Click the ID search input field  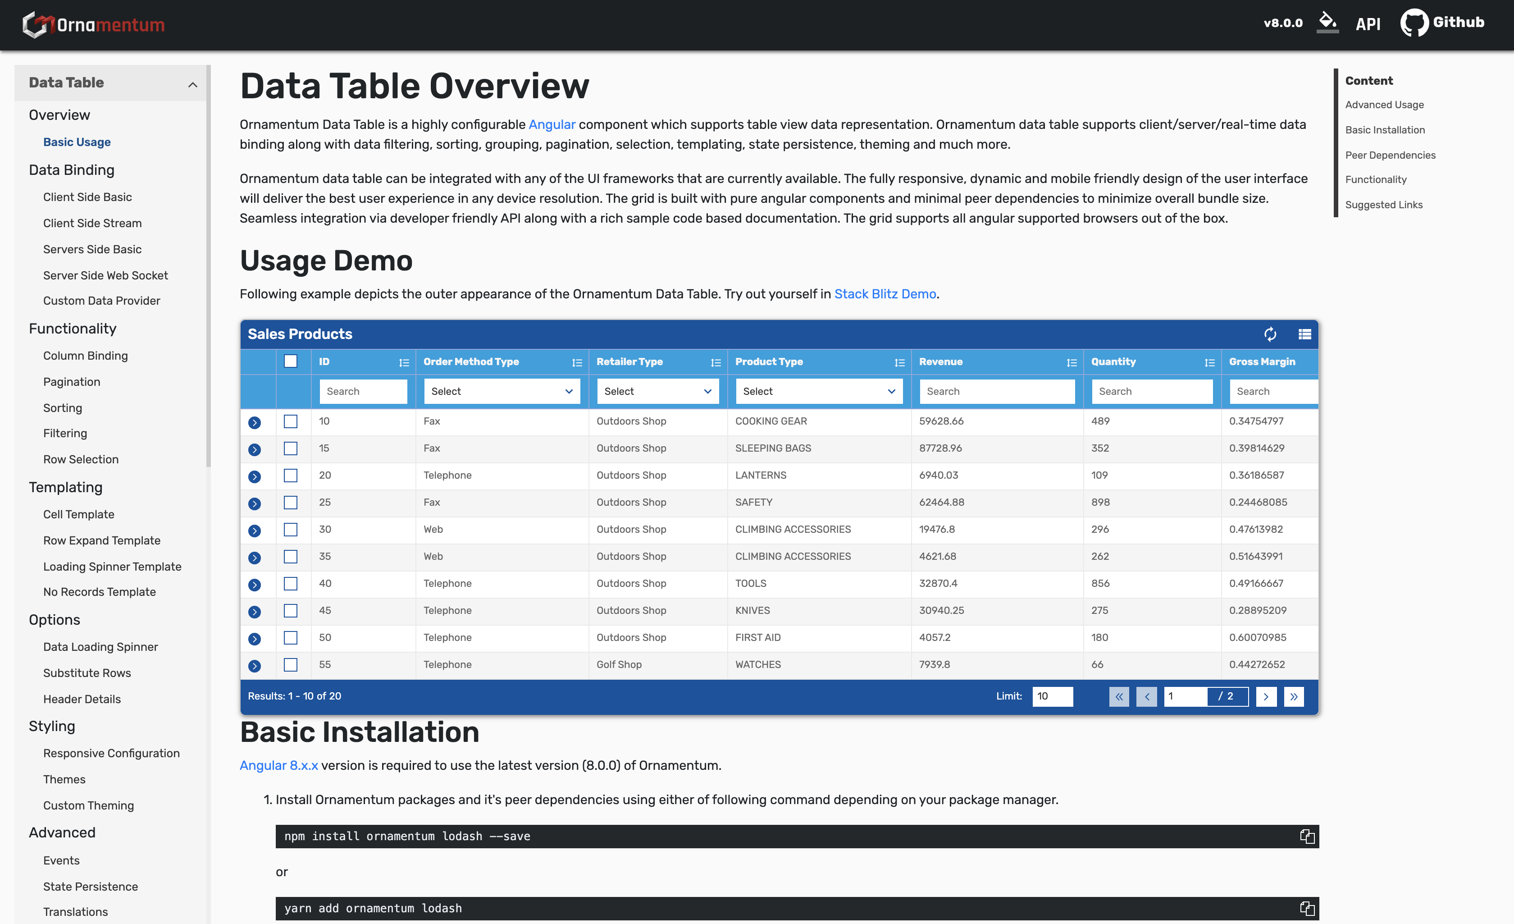tap(363, 392)
